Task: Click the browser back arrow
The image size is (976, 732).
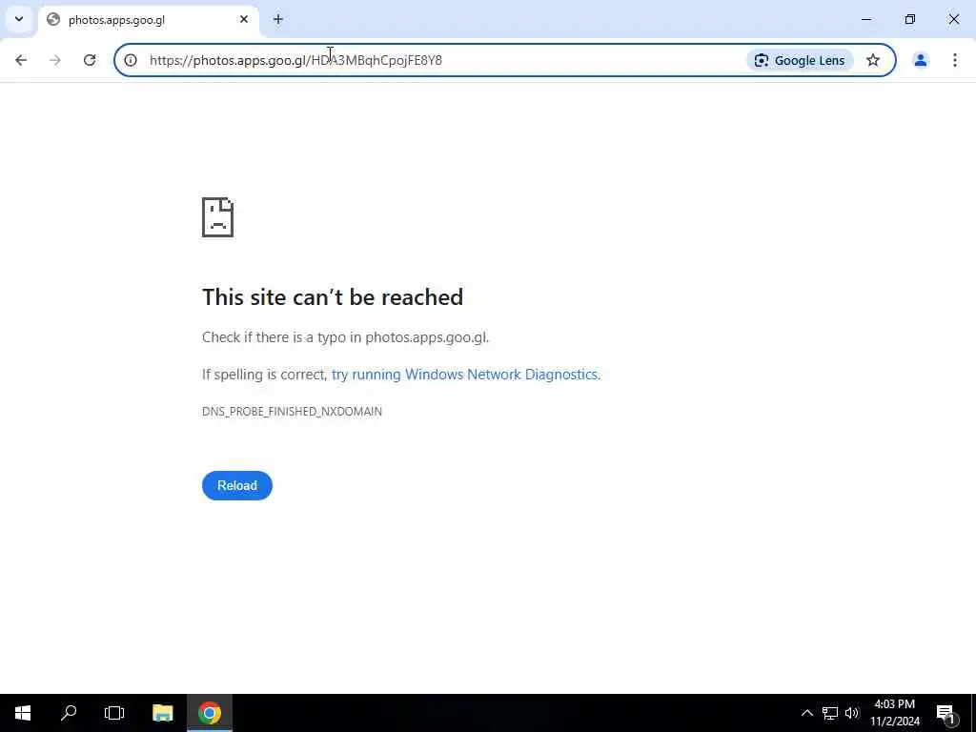Action: pos(21,60)
